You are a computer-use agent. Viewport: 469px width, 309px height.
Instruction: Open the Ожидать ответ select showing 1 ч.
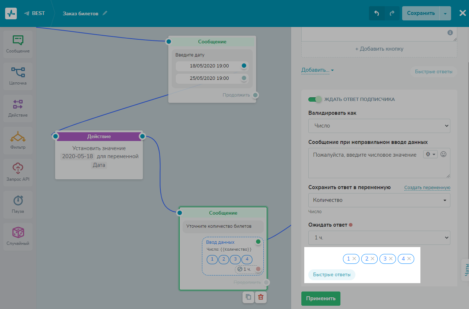pyautogui.click(x=379, y=238)
